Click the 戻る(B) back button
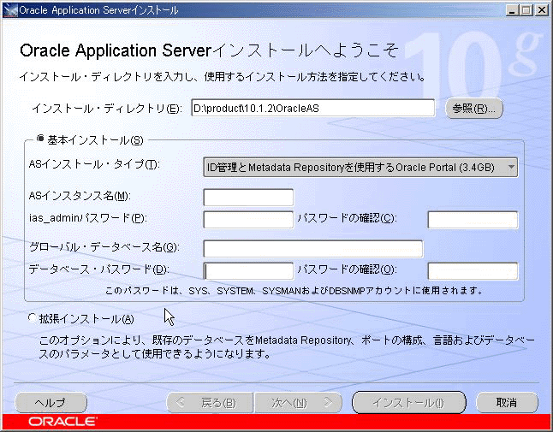This screenshot has width=553, height=432. (210, 402)
